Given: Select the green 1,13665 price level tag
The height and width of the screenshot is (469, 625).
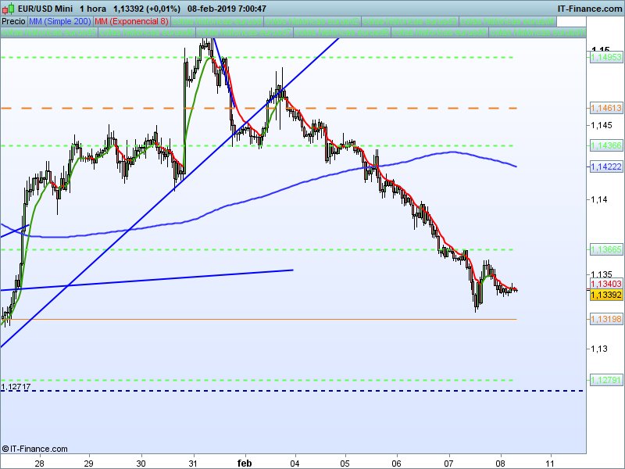Looking at the screenshot, I should [605, 249].
